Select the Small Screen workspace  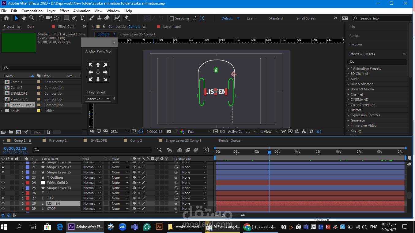tap(306, 18)
